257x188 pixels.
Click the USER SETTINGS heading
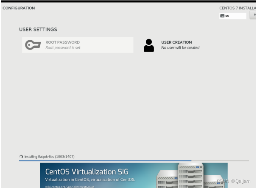[x=38, y=30]
